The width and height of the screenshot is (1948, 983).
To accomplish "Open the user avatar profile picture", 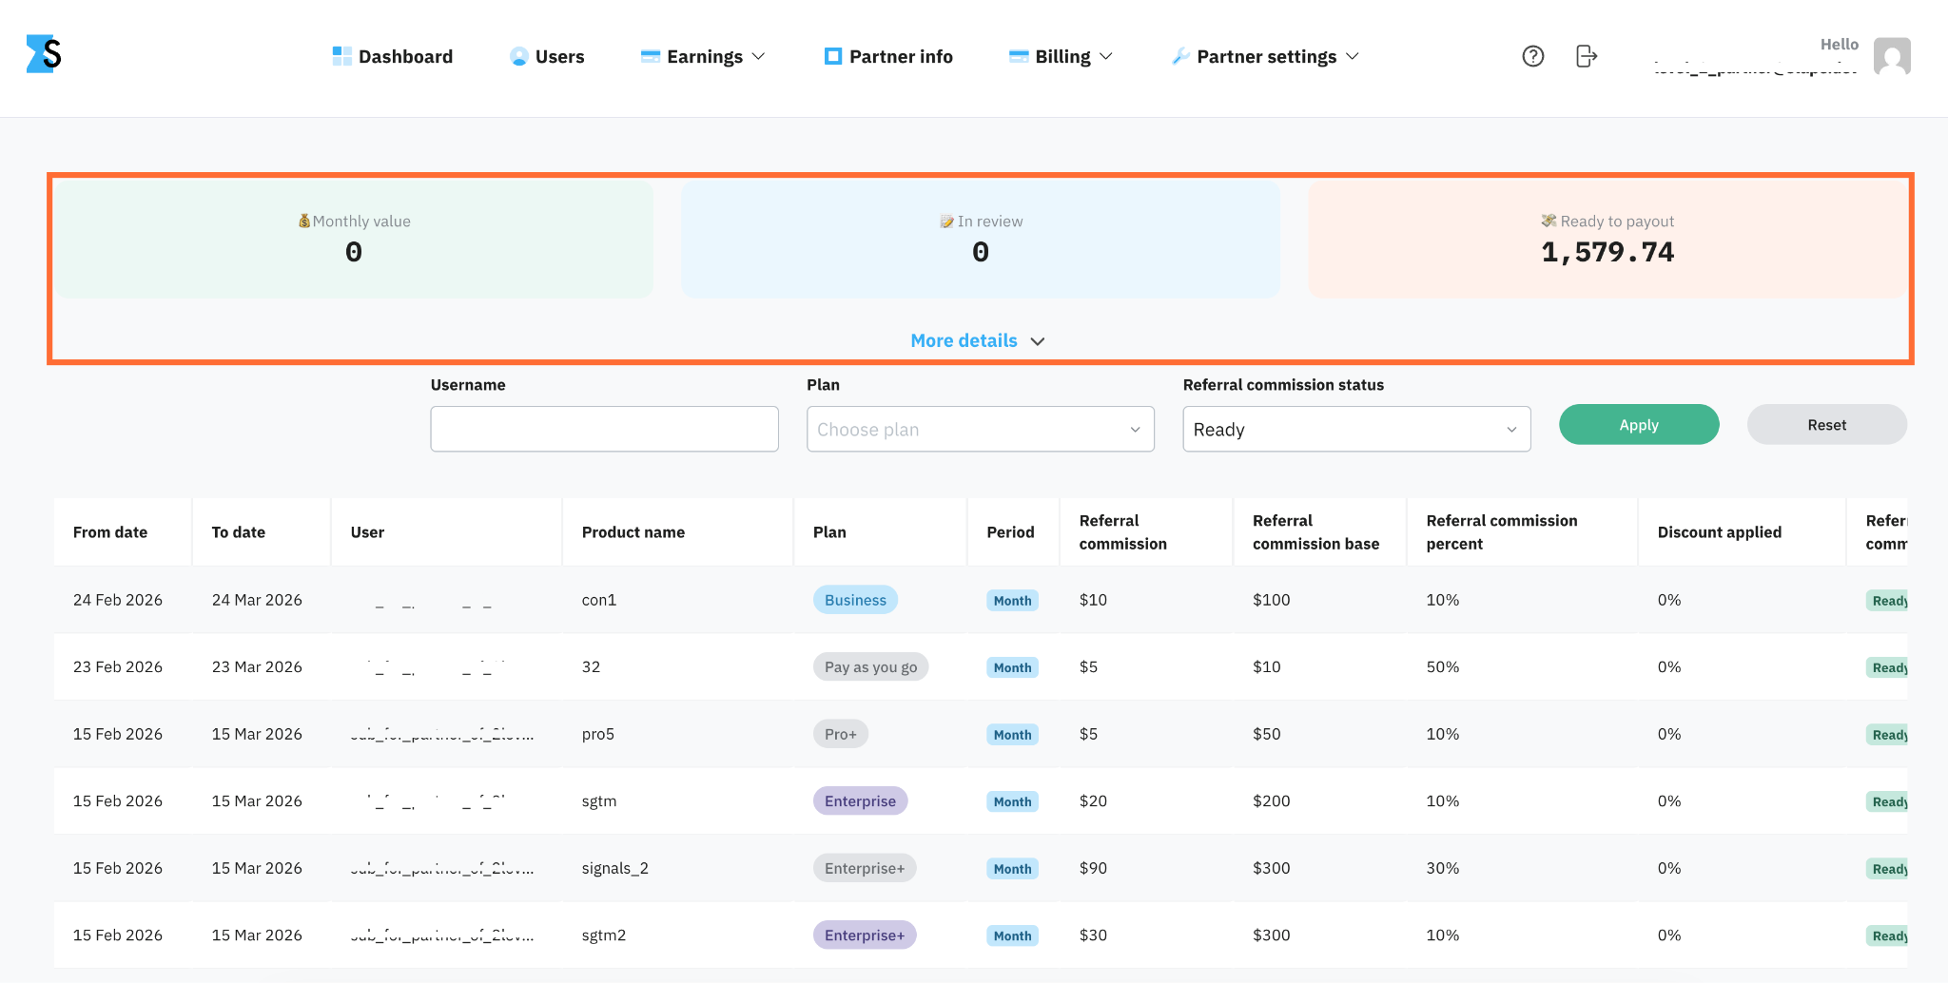I will (1892, 56).
